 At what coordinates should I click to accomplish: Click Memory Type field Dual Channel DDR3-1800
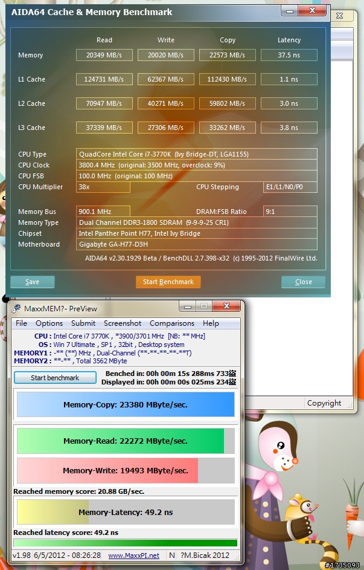(197, 222)
